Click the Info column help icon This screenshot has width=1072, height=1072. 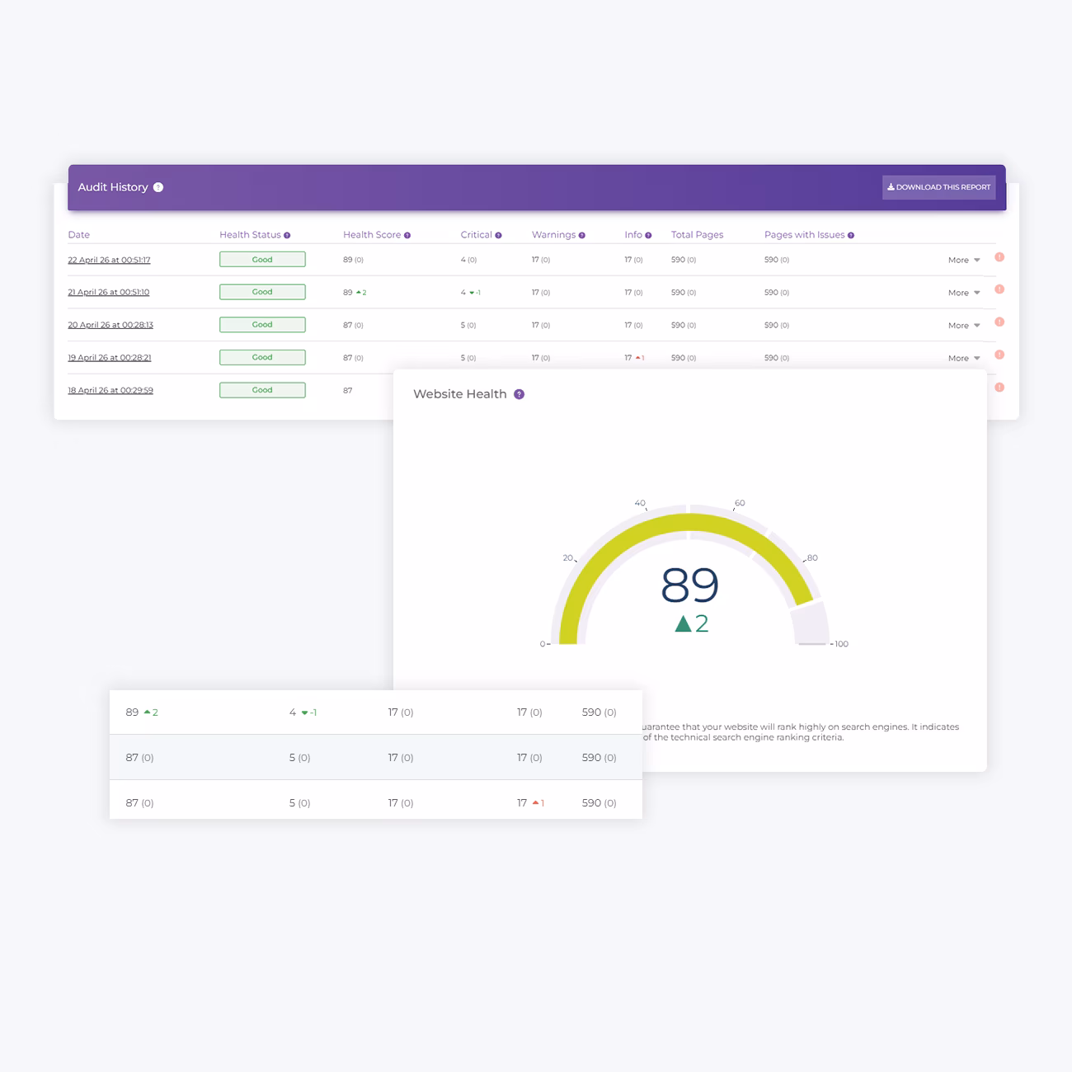(x=648, y=236)
